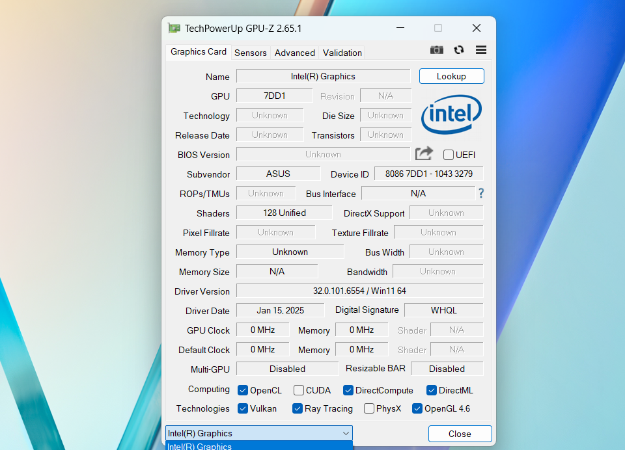625x450 pixels.
Task: Click the Default Clock 0 MHz field
Action: 262,349
